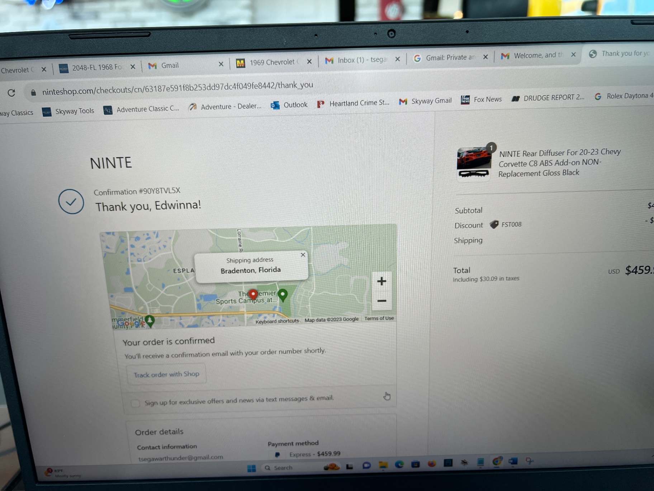Open map Terms of Use link
Screen dimensions: 654x491
[x=379, y=318]
